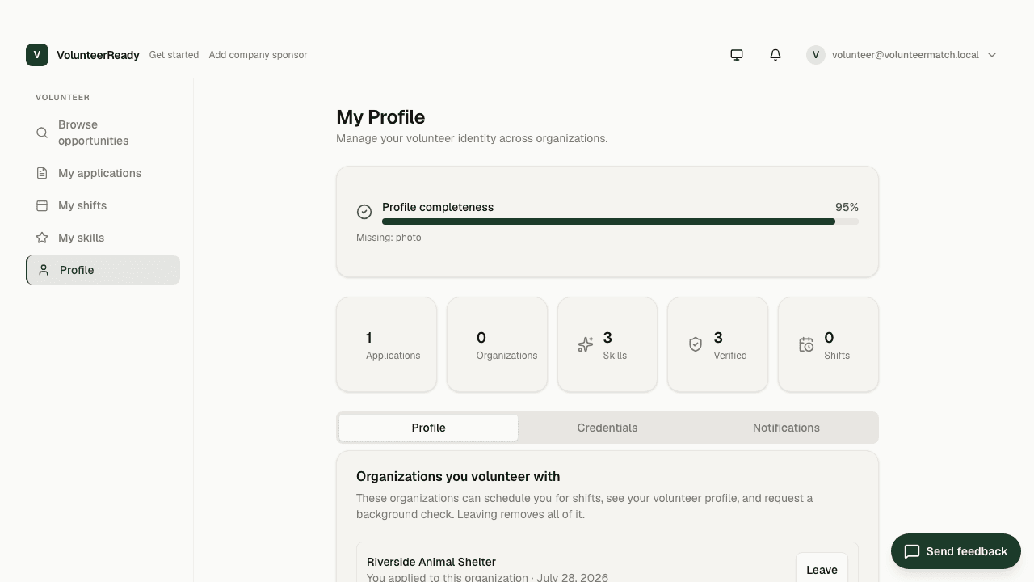Click the Shifts calendar-clock icon
The height and width of the screenshot is (582, 1034).
[806, 345]
